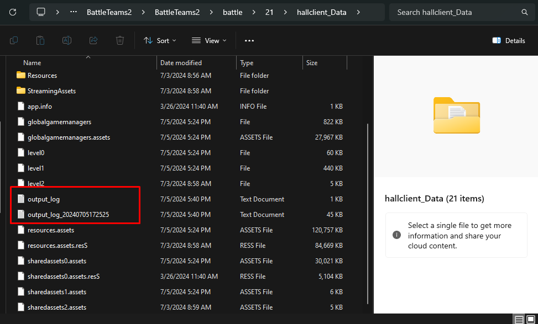Select the level2 file
The width and height of the screenshot is (538, 324).
click(x=36, y=184)
